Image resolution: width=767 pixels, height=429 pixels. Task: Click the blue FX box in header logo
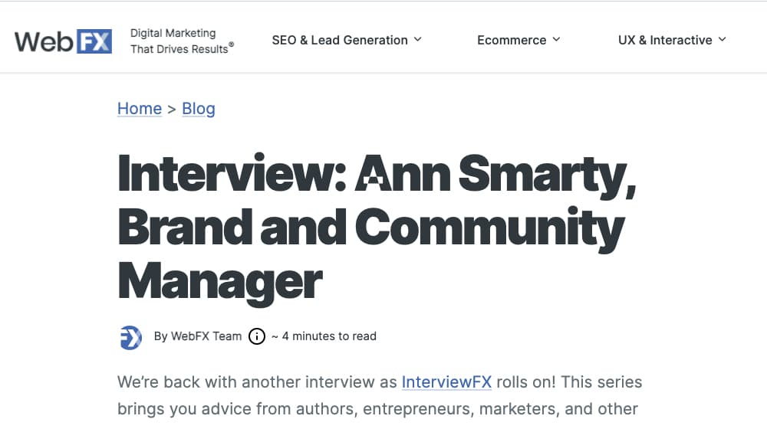(x=94, y=40)
